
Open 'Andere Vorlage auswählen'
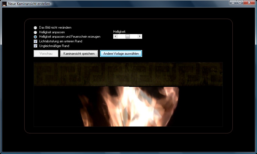click(121, 54)
